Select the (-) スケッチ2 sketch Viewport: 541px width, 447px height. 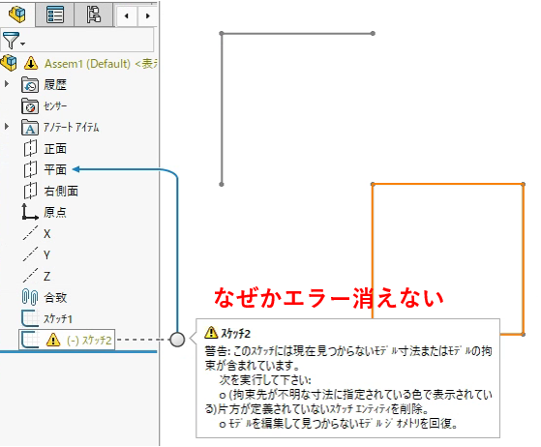[89, 341]
